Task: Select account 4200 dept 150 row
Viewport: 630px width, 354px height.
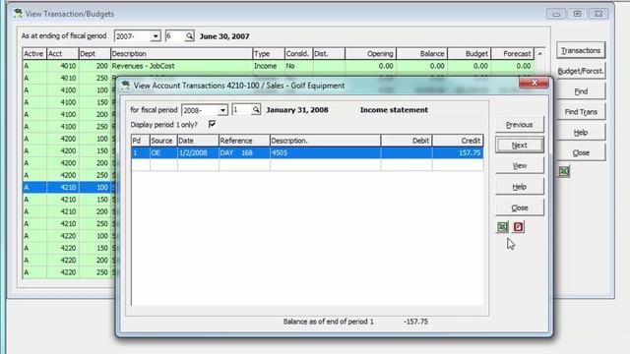Action: pyautogui.click(x=68, y=150)
